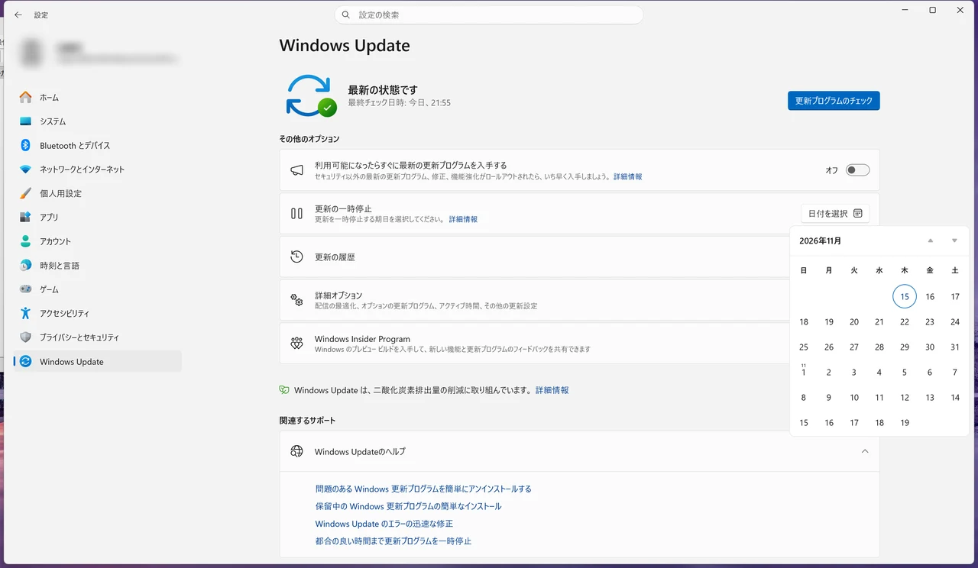Screen dimensions: 978x568
Task: Open 詳細オプション via its gear icon
Action: tap(296, 300)
